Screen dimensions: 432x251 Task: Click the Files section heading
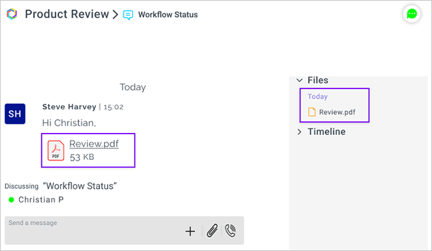click(318, 80)
